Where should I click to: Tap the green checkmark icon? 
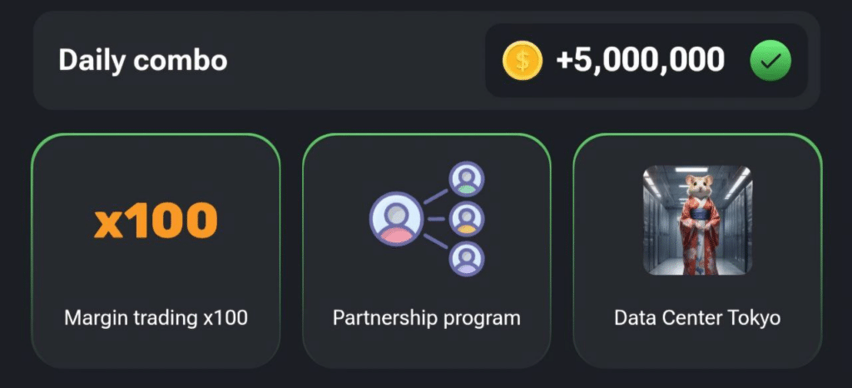click(770, 61)
